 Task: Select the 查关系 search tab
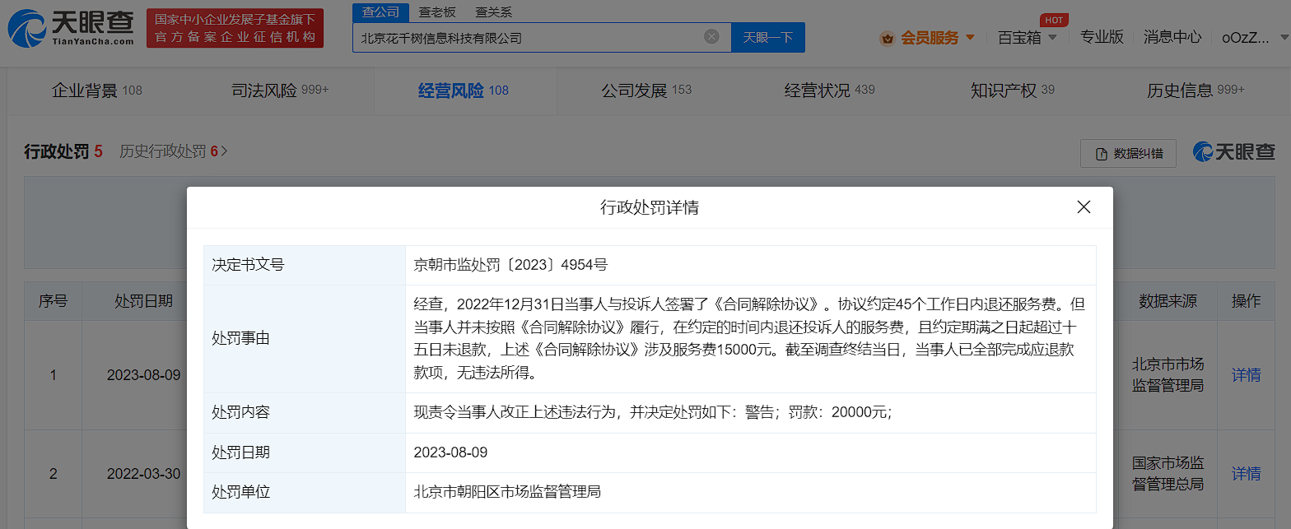pos(493,12)
